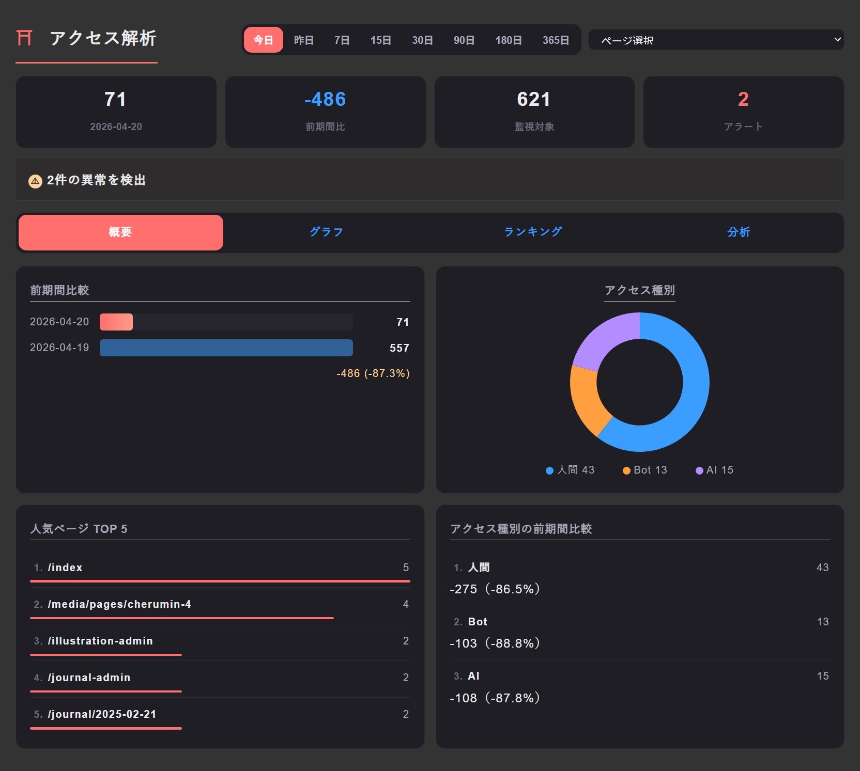The height and width of the screenshot is (771, 860).
Task: Click the blue 人間 legend dot
Action: click(549, 470)
